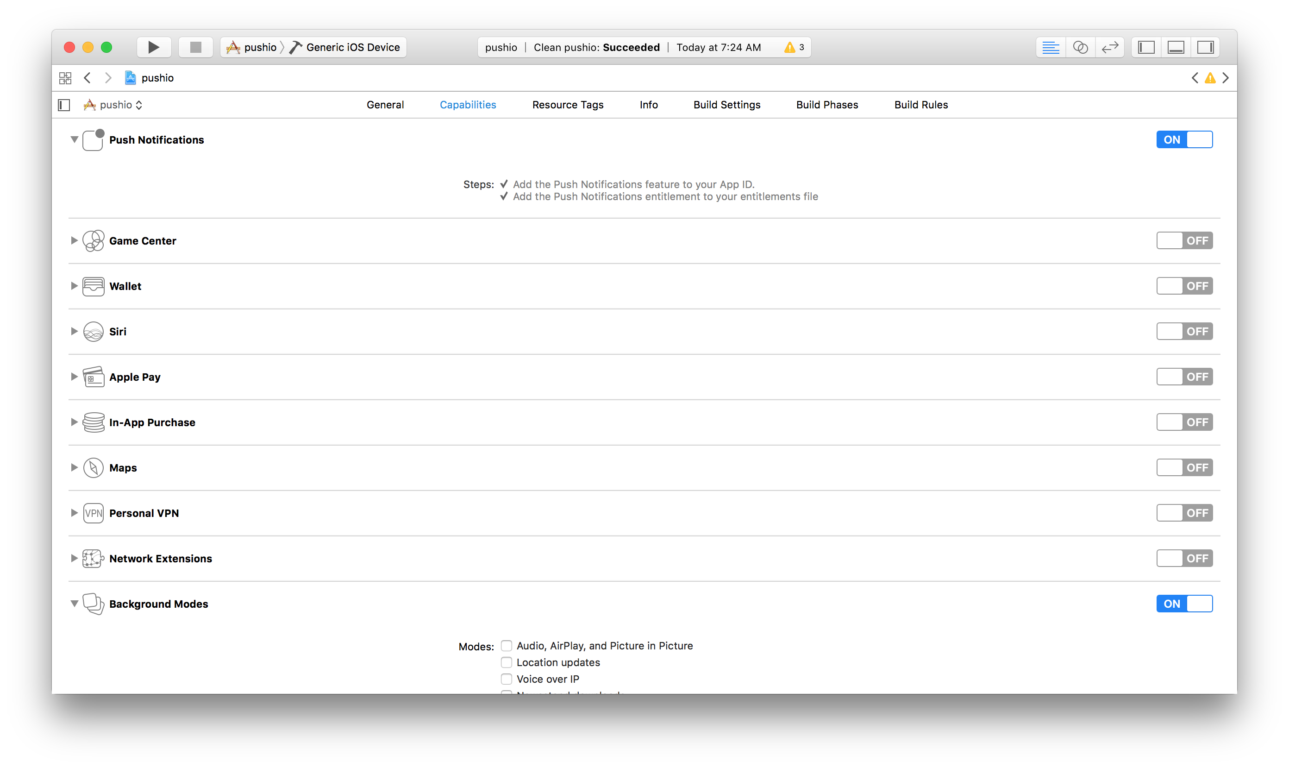
Task: Click the jump bar warning triangle
Action: [1210, 78]
